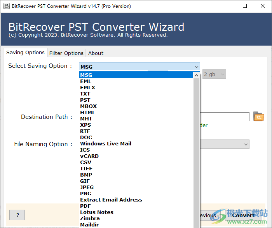Choose BMP image format

[x=136, y=175]
